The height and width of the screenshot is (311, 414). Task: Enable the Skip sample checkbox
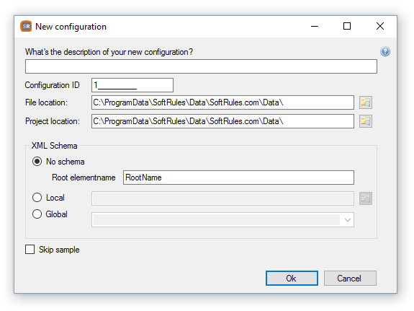30,250
